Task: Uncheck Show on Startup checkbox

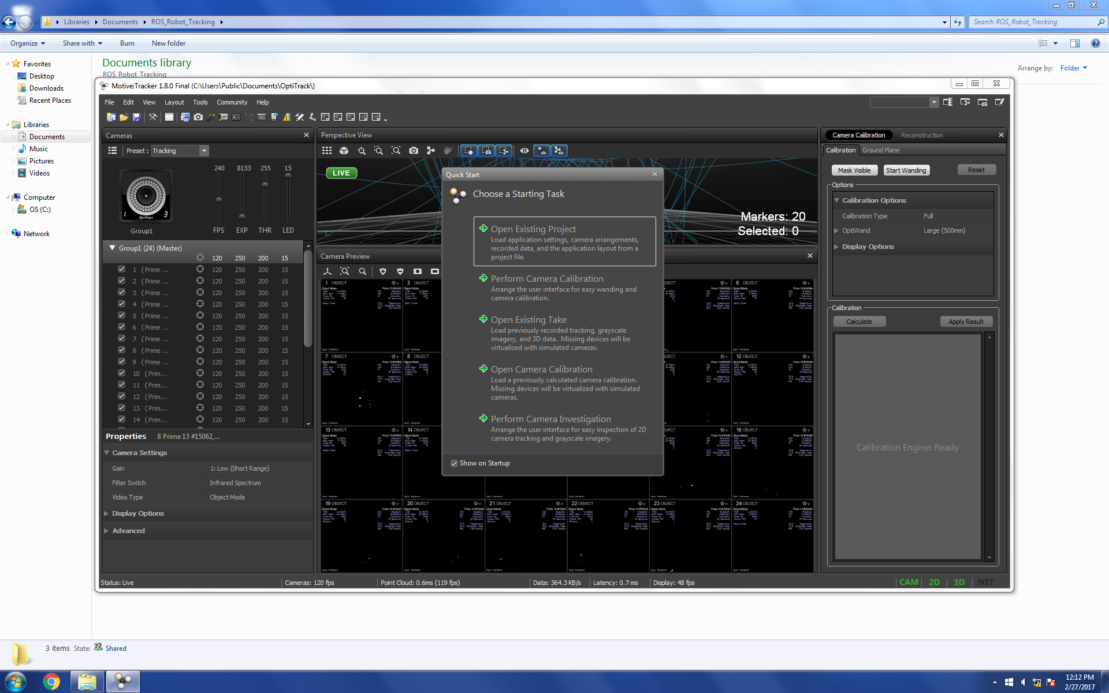Action: click(x=455, y=463)
